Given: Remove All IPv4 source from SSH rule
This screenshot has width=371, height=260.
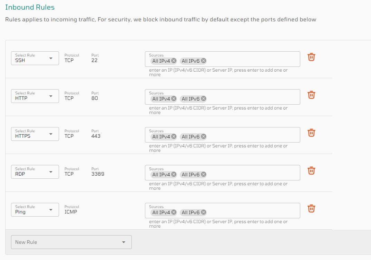Looking at the screenshot, I should pos(174,61).
